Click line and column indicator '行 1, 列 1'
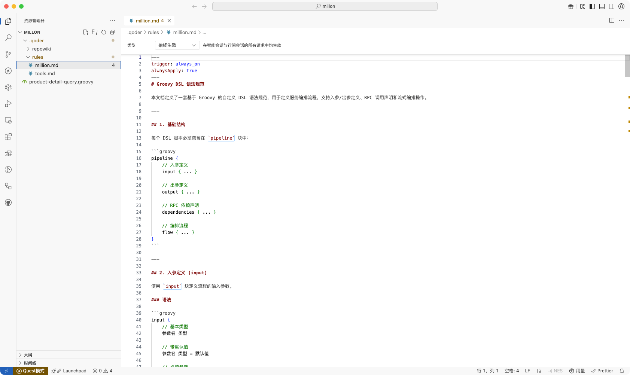The height and width of the screenshot is (375, 630). 487,371
